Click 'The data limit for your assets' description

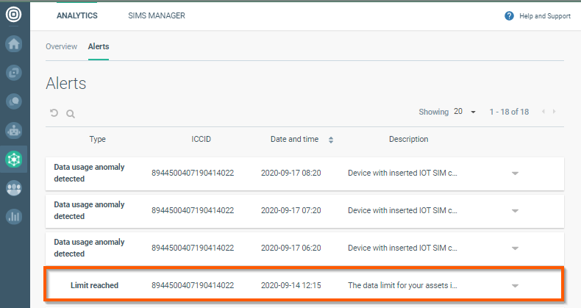click(402, 285)
